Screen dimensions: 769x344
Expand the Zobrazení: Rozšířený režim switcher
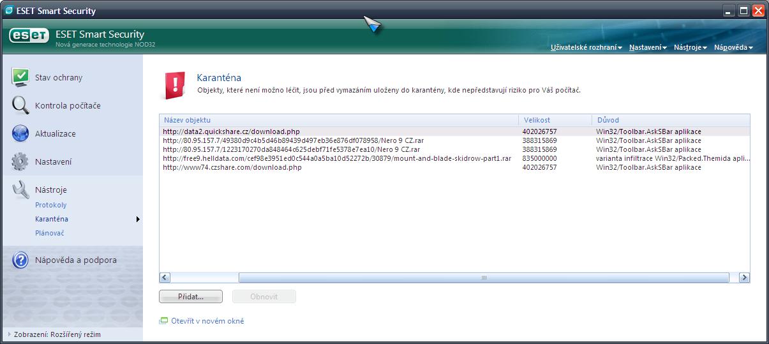click(55, 334)
